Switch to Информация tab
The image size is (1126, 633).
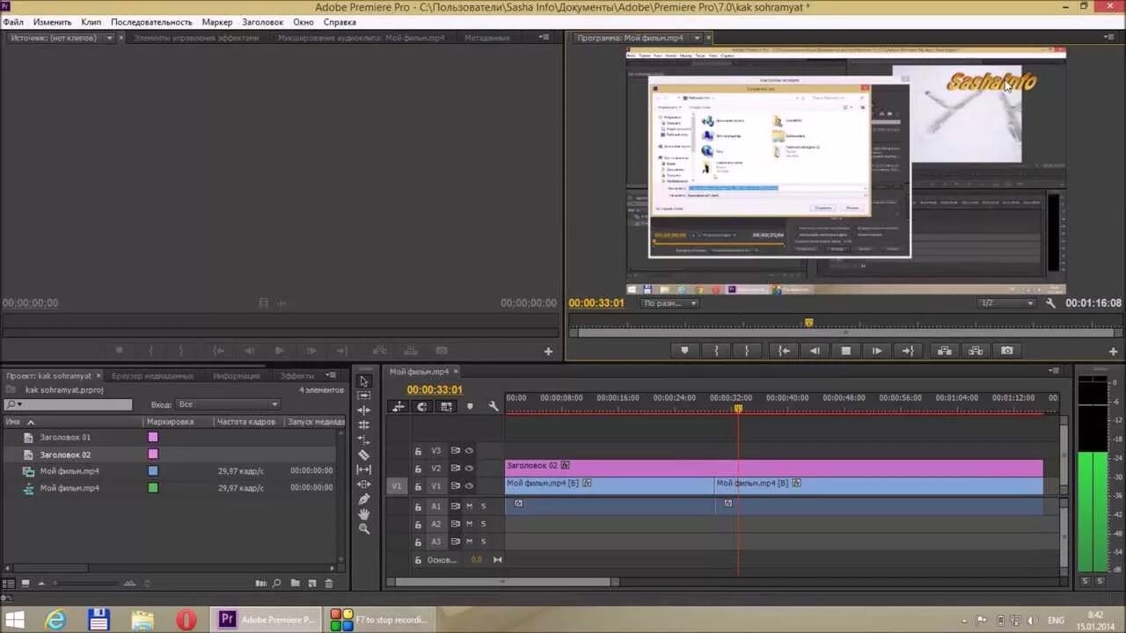pos(236,375)
